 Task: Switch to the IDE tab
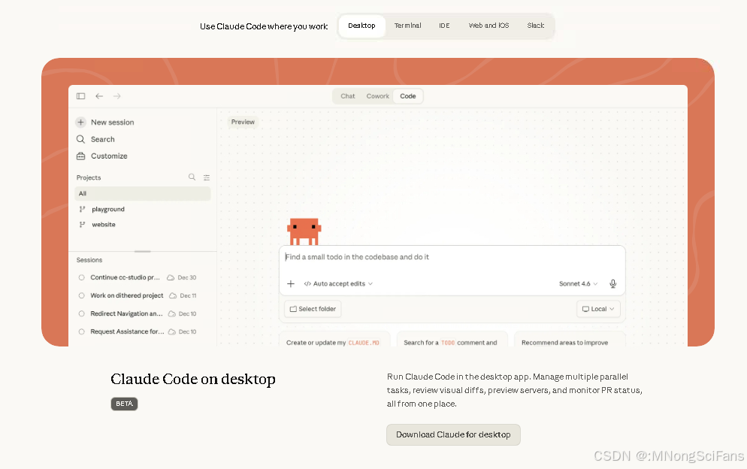coord(444,26)
